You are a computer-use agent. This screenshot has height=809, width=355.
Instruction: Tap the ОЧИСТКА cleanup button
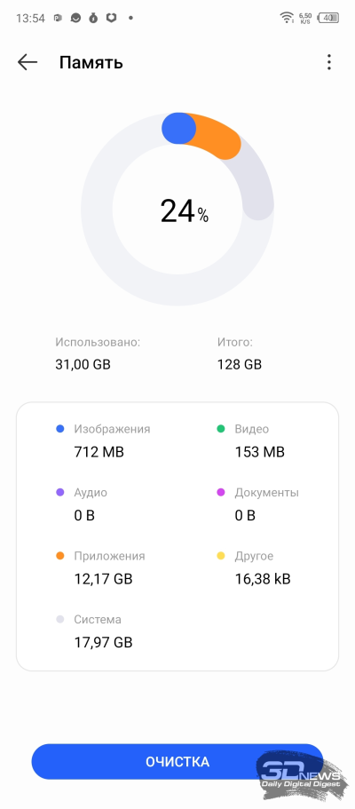click(177, 762)
